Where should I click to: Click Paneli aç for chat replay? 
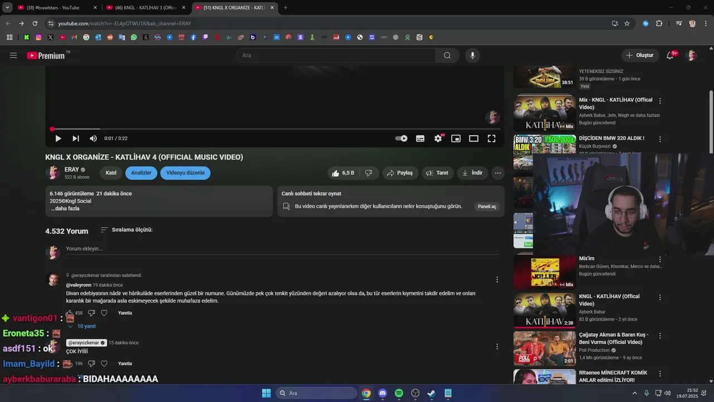pyautogui.click(x=487, y=207)
